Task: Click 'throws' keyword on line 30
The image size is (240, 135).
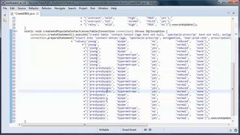Action: (x=139, y=31)
